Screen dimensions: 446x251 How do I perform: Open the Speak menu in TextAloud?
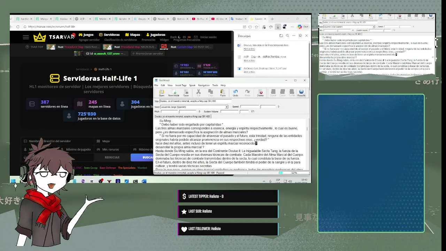pos(192,85)
